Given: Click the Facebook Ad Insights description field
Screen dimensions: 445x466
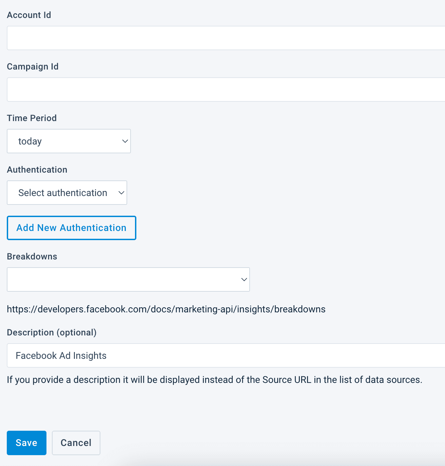Looking at the screenshot, I should 226,355.
